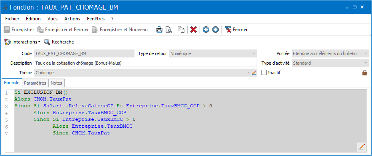Delete with the red X icon
Viewport: 372px width, 156px height.
click(x=194, y=30)
